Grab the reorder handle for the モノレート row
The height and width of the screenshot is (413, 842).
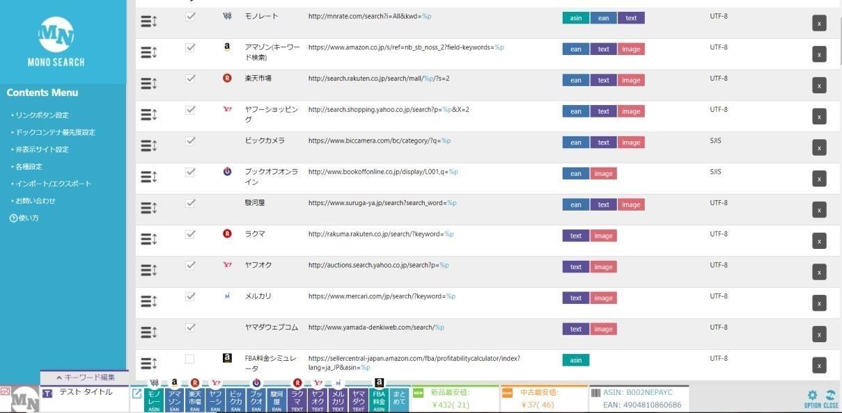pos(149,22)
